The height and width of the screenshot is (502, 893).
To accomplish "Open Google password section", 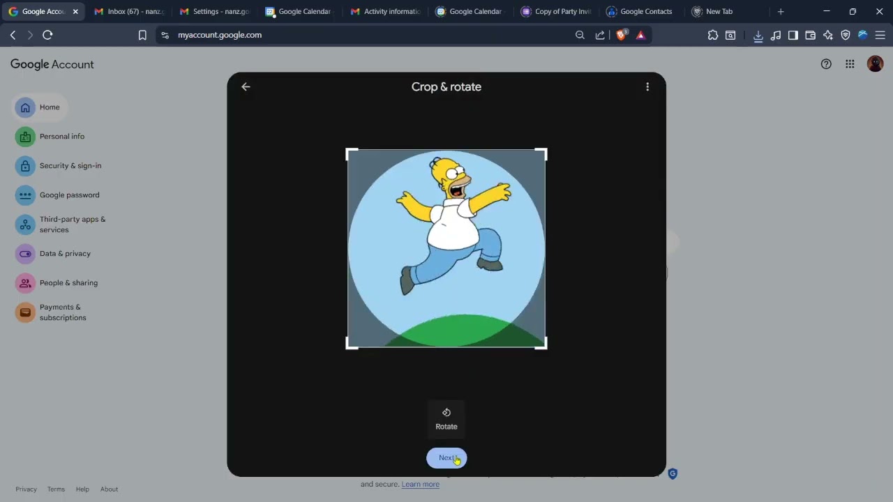I will coord(58,195).
